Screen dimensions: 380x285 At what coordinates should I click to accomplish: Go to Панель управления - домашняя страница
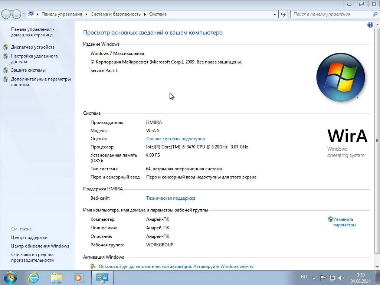[33, 32]
